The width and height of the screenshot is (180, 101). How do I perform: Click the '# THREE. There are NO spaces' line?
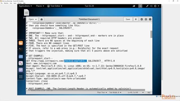(x=63, y=41)
